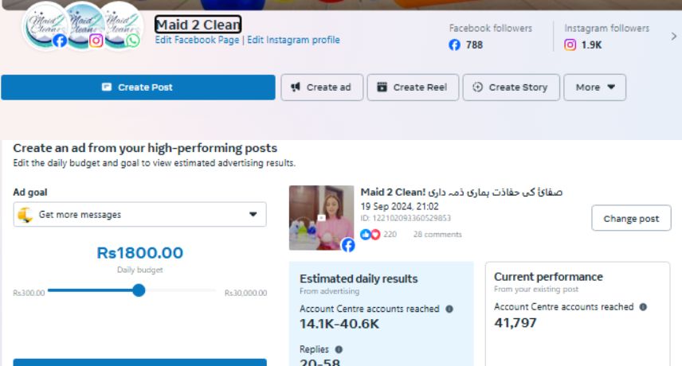Click info icon beside Estimated Account Centre accounts reached
Image resolution: width=682 pixels, height=366 pixels.
[449, 309]
